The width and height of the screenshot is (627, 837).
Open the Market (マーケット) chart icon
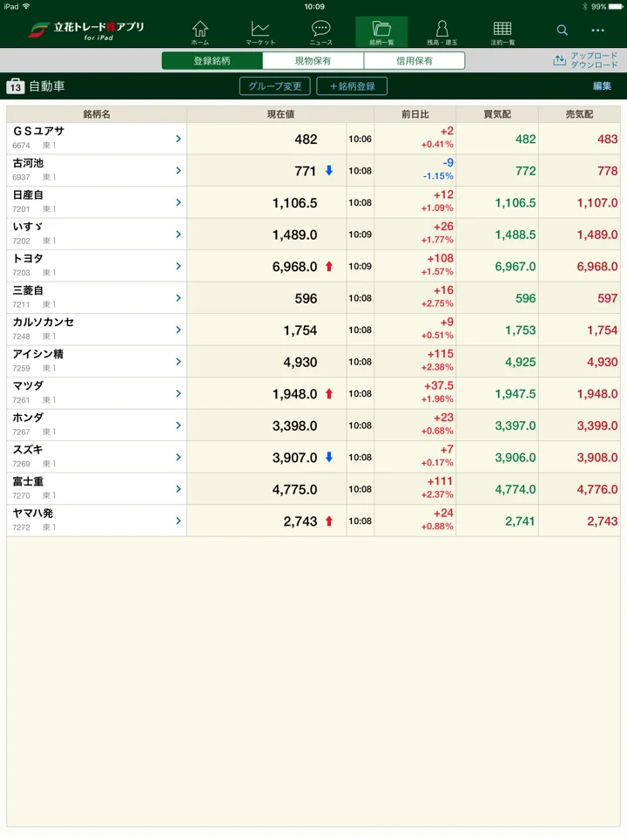pyautogui.click(x=260, y=32)
